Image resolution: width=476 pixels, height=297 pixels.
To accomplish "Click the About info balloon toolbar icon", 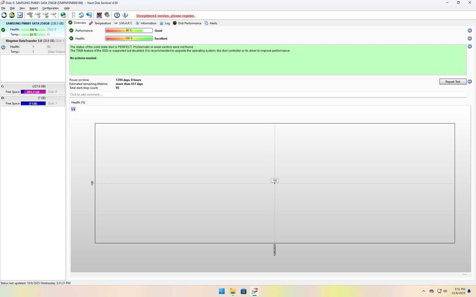I will click(125, 15).
